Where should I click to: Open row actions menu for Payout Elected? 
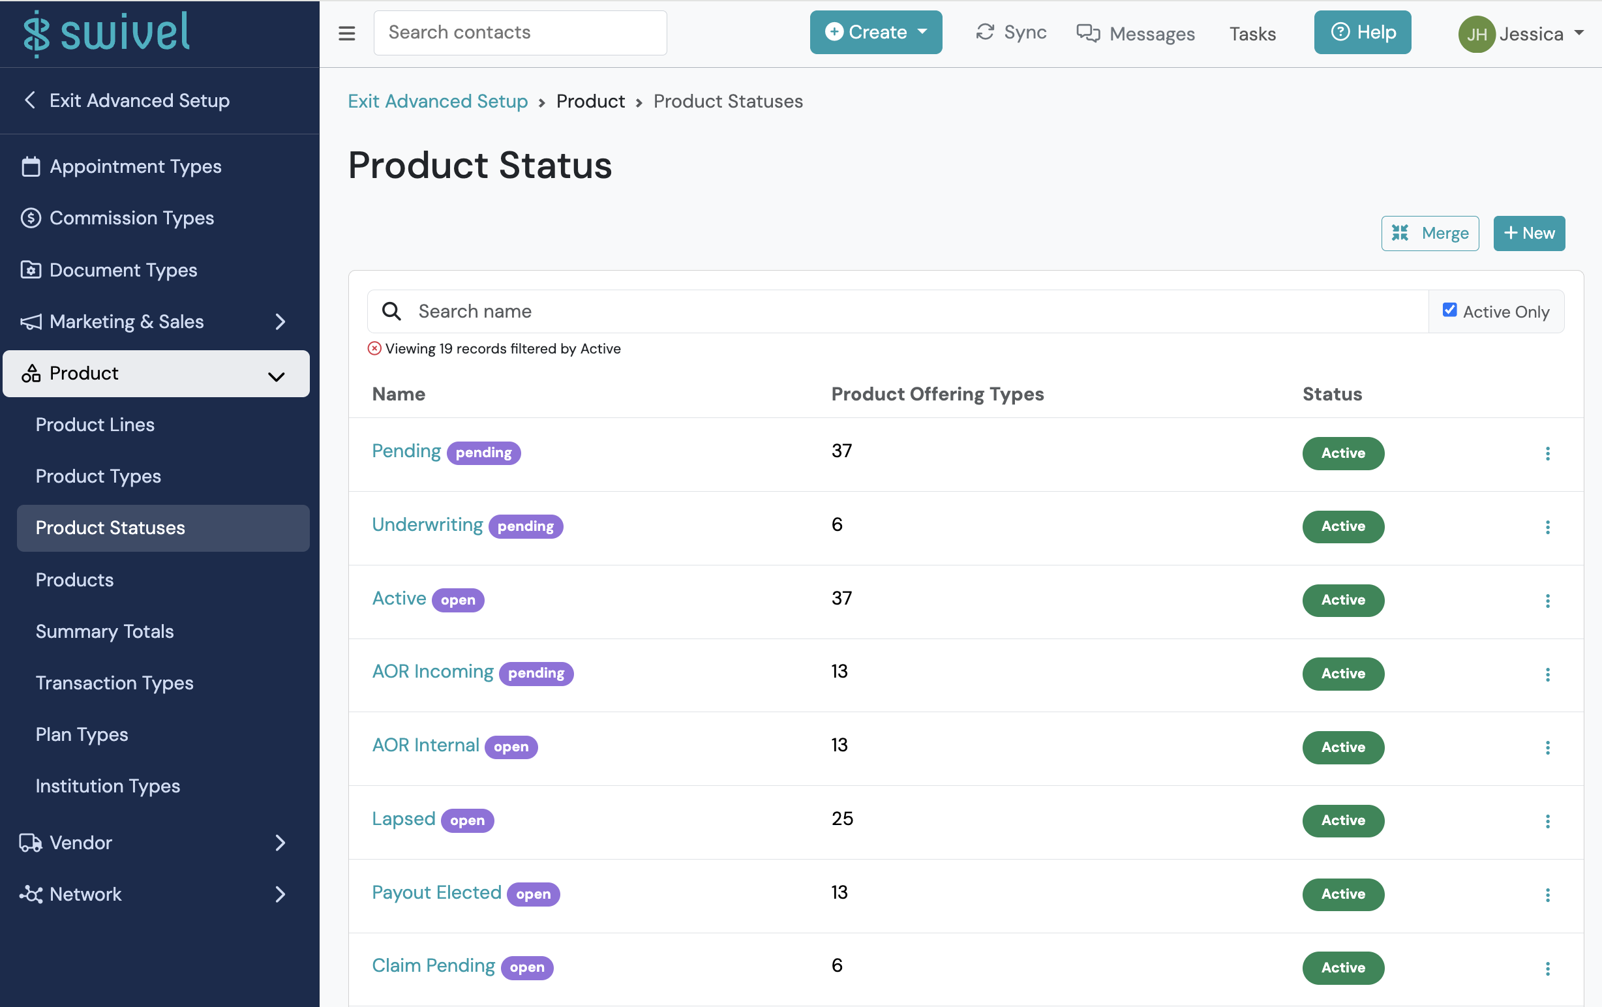(x=1547, y=895)
